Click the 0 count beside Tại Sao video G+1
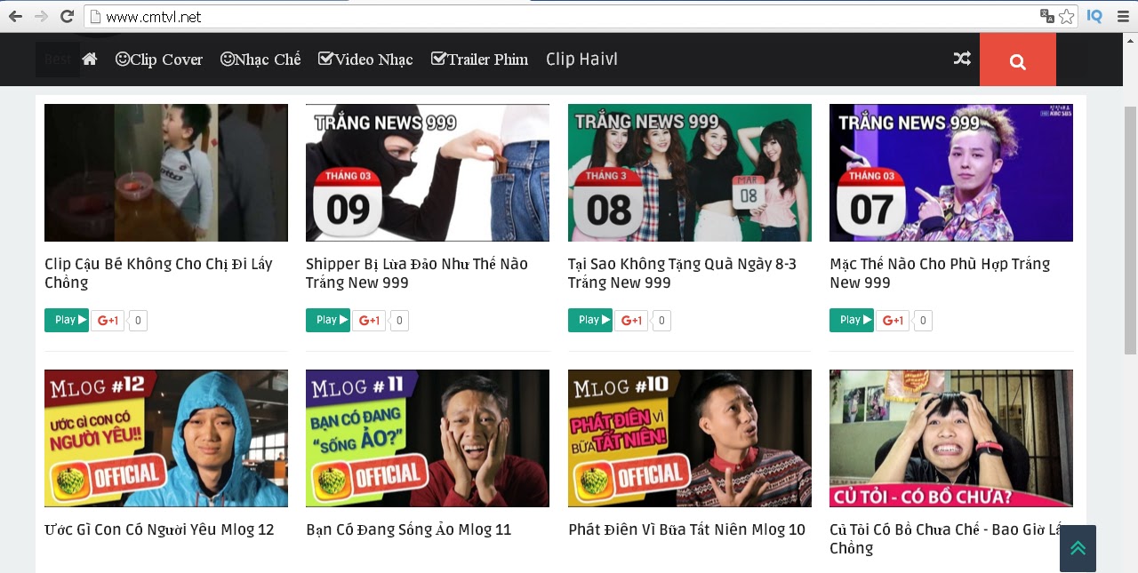 pos(661,321)
